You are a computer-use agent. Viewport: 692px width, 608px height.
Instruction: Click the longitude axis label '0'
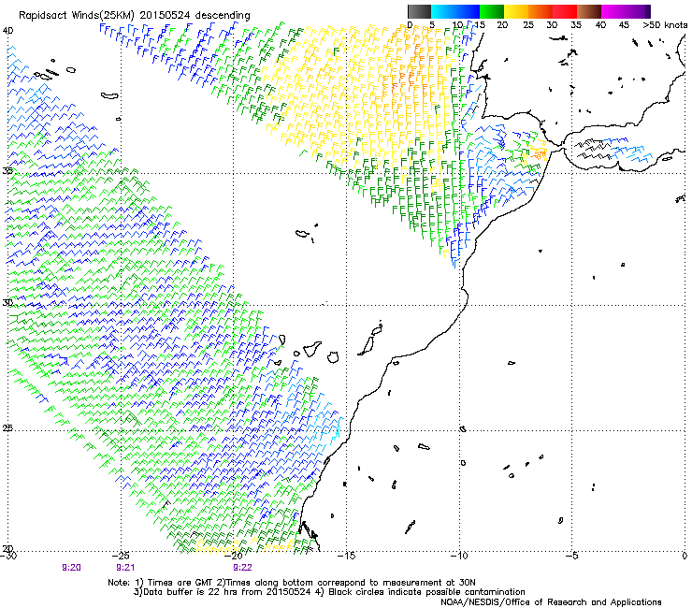pos(685,556)
